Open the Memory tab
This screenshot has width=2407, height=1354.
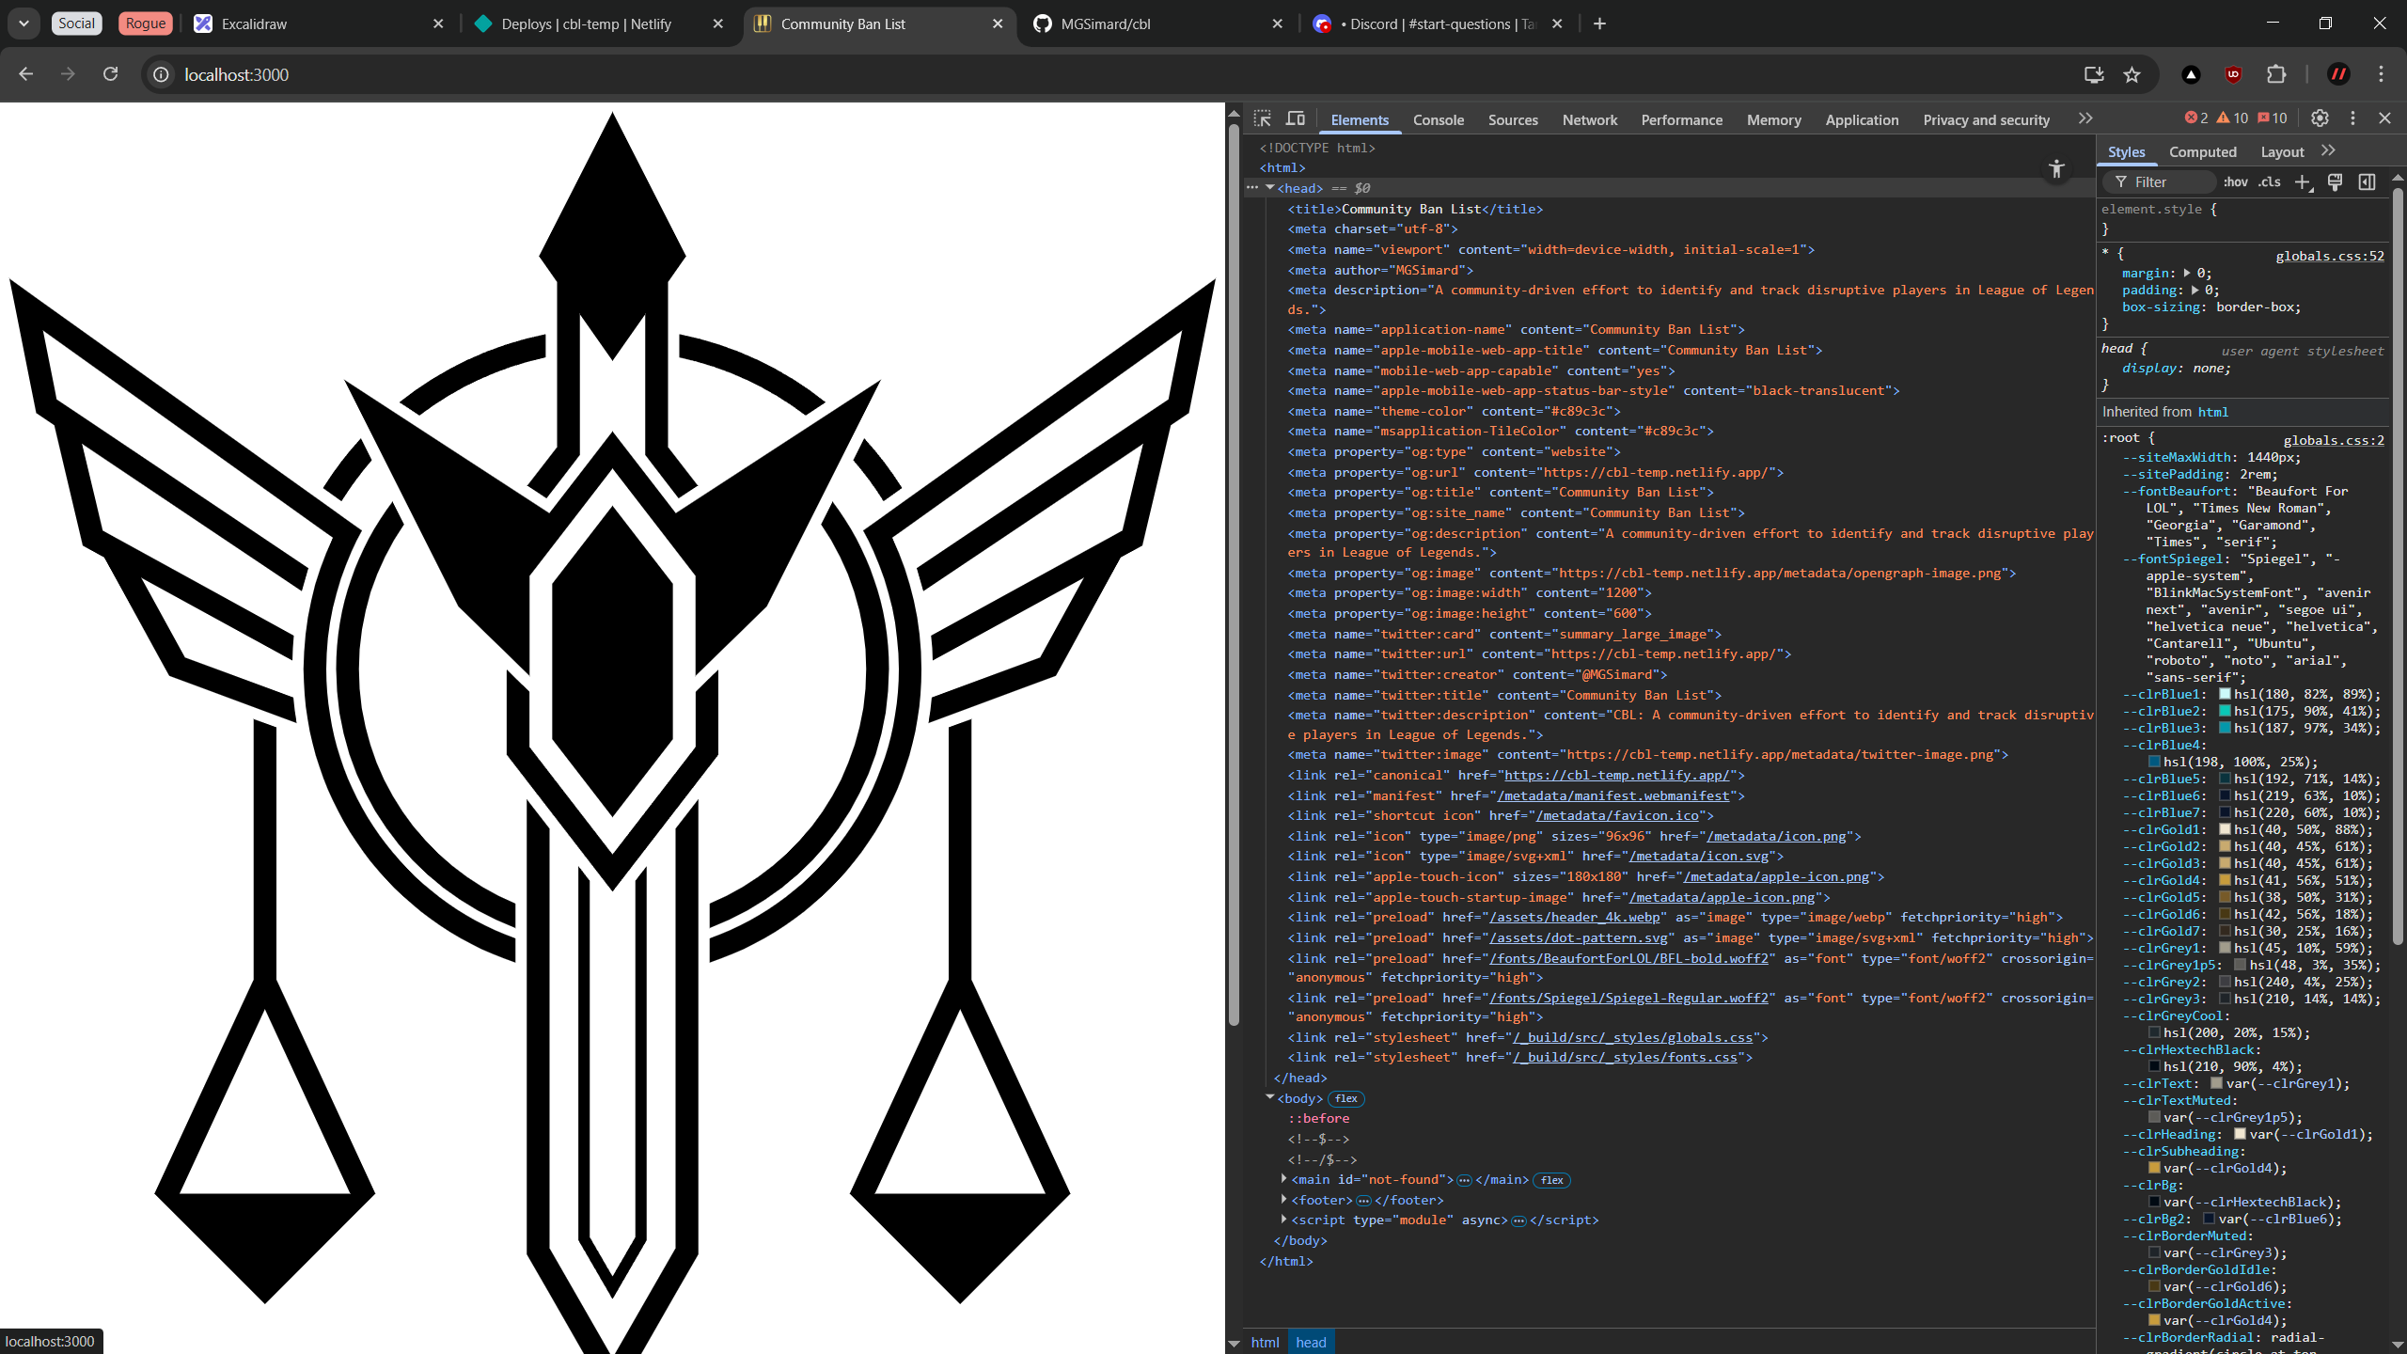pos(1774,120)
